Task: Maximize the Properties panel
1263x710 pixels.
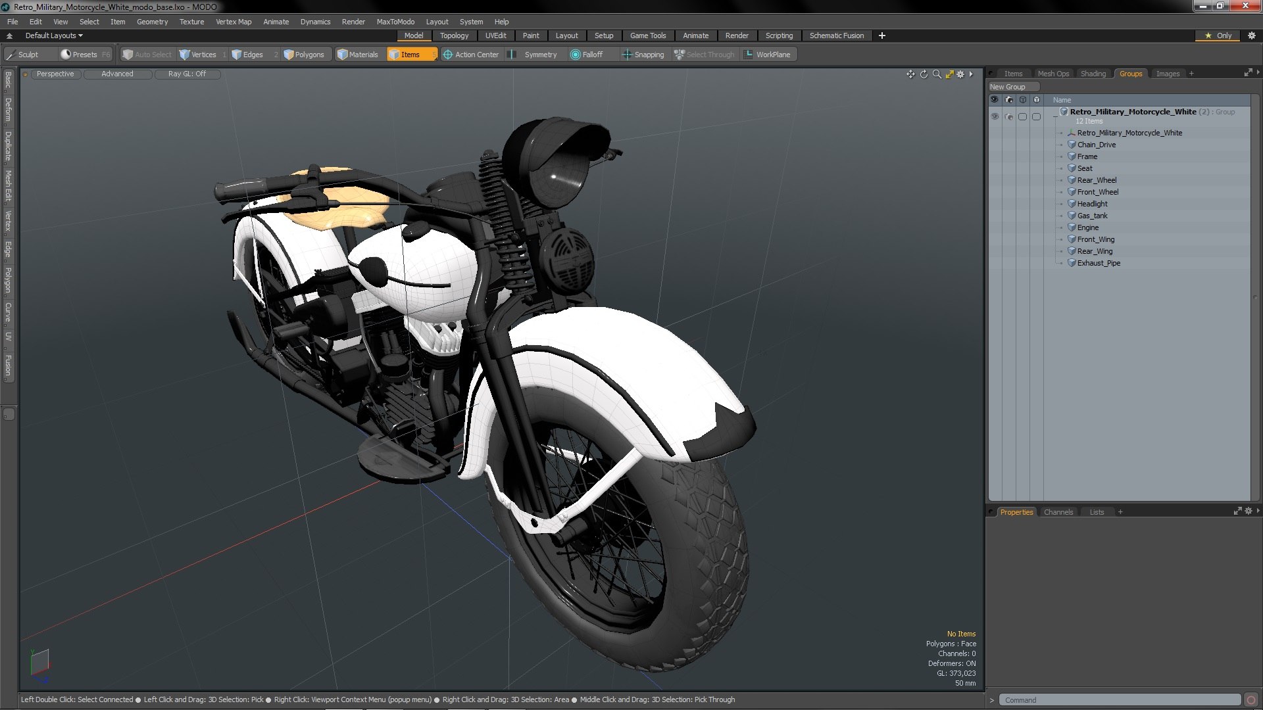Action: pyautogui.click(x=1237, y=511)
